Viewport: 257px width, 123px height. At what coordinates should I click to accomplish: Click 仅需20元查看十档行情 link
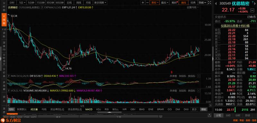[235, 26]
